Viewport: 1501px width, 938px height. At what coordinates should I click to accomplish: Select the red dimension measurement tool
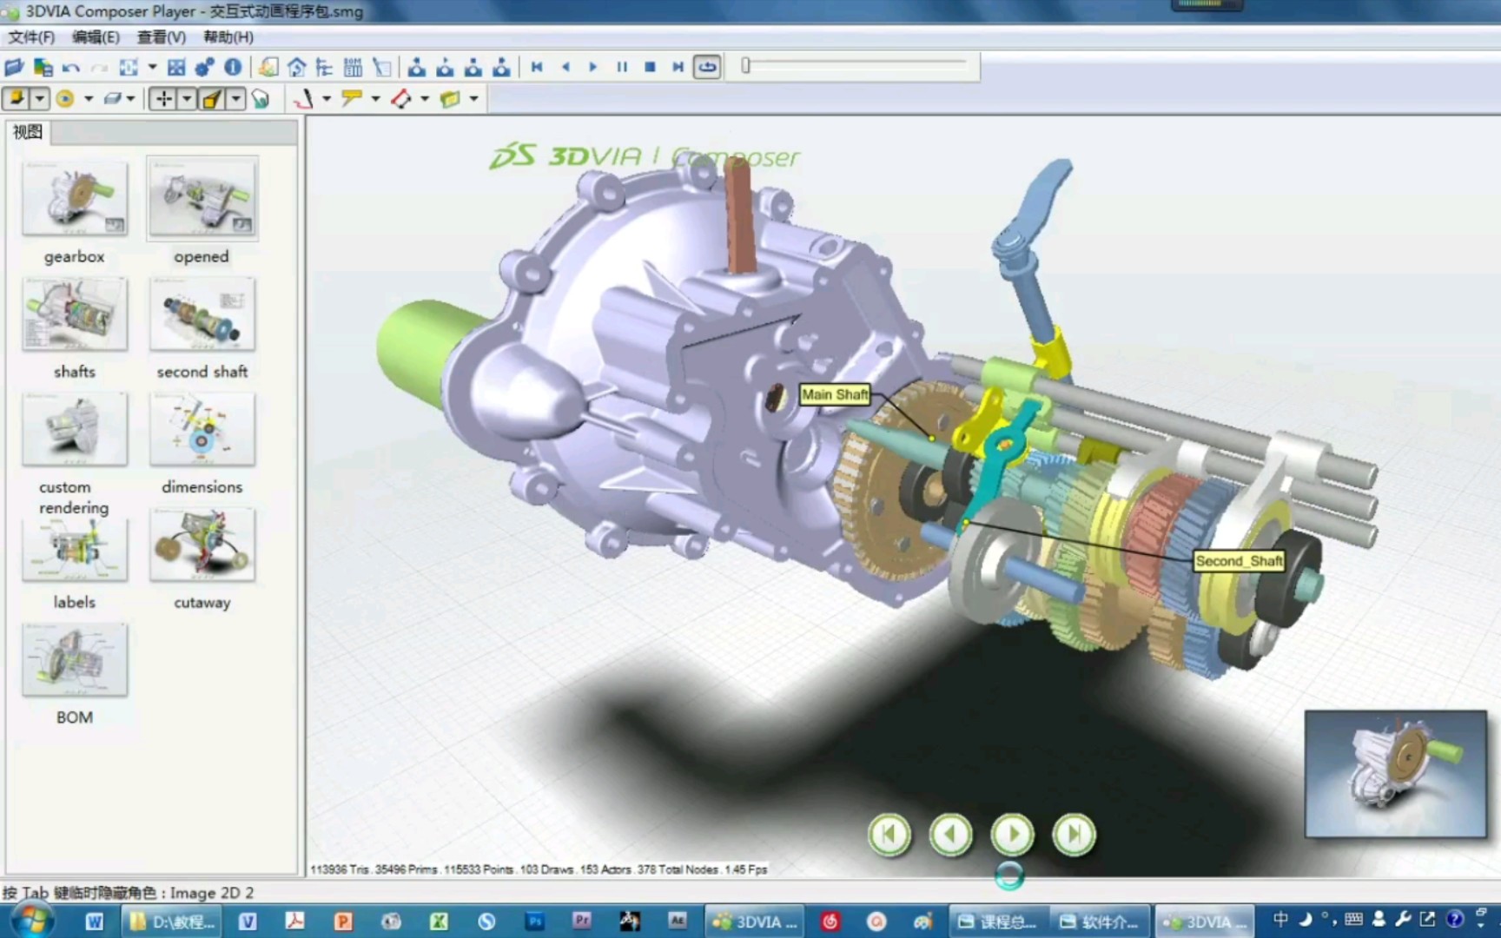click(x=400, y=99)
